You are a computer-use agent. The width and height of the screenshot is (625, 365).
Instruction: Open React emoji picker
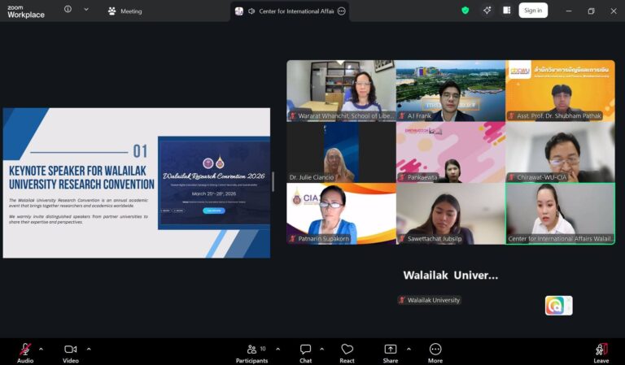click(x=347, y=353)
